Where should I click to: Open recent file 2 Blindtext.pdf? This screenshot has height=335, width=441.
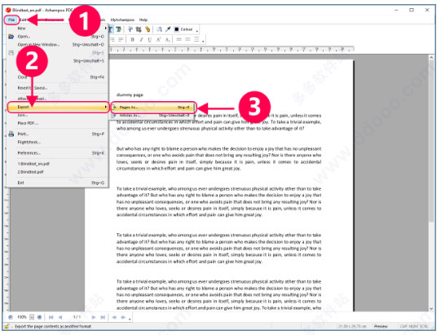click(57, 172)
